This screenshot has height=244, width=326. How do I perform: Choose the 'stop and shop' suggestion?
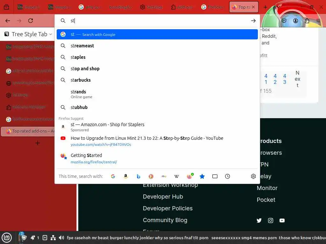[x=157, y=69]
